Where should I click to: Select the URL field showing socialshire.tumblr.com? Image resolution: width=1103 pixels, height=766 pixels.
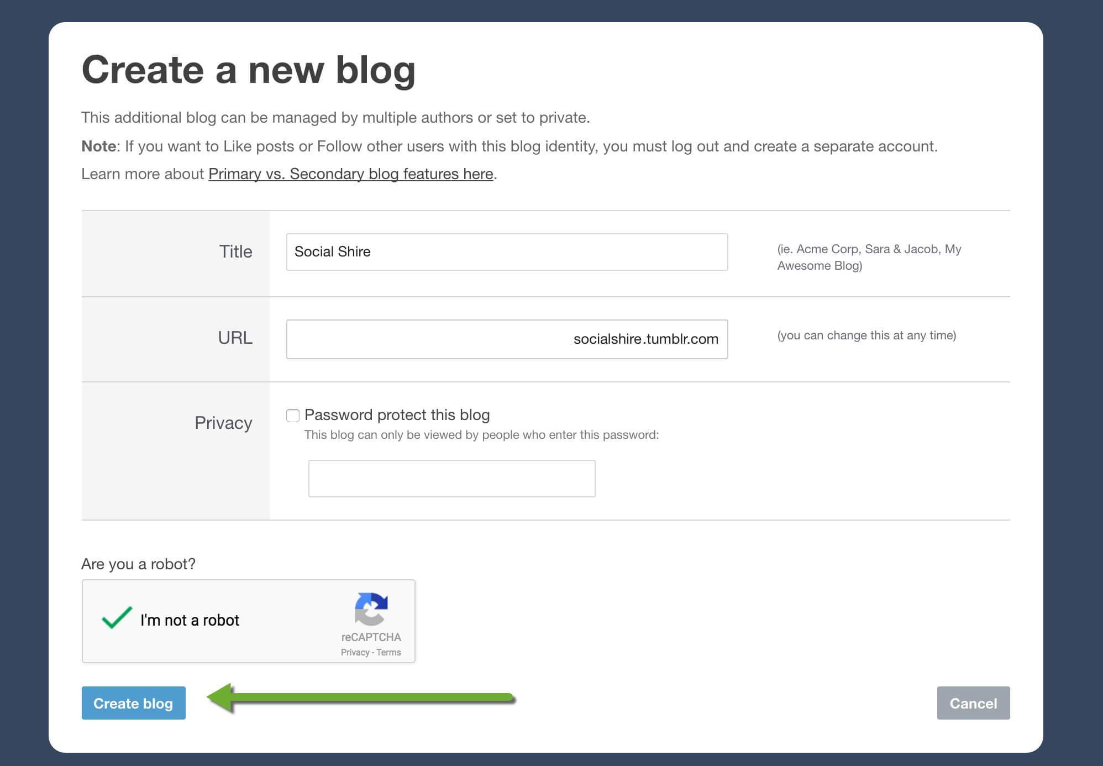507,339
